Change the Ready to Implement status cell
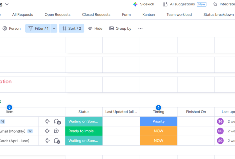The image size is (235, 159). (84, 131)
